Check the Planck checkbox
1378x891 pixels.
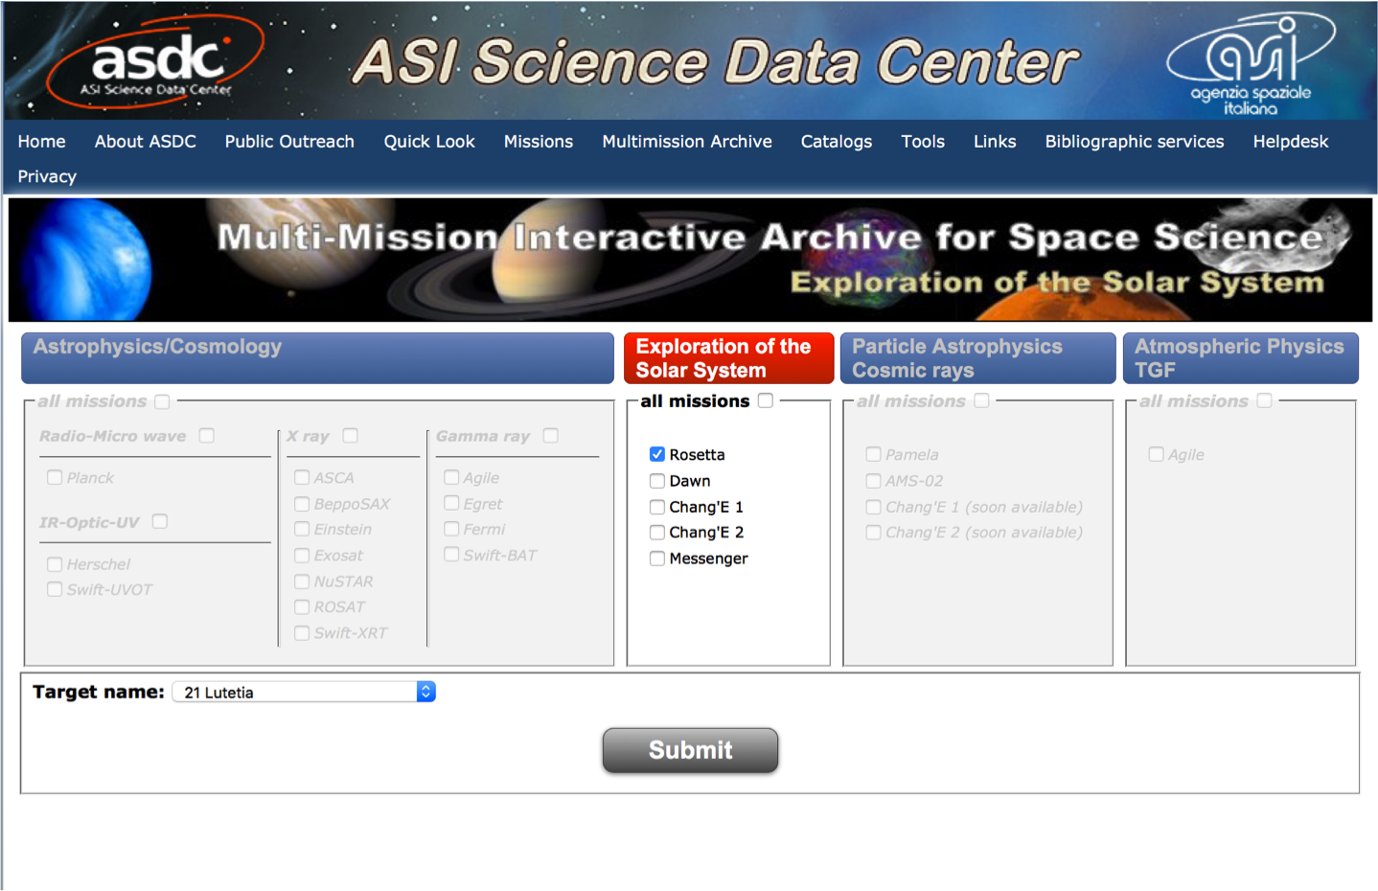(x=55, y=477)
